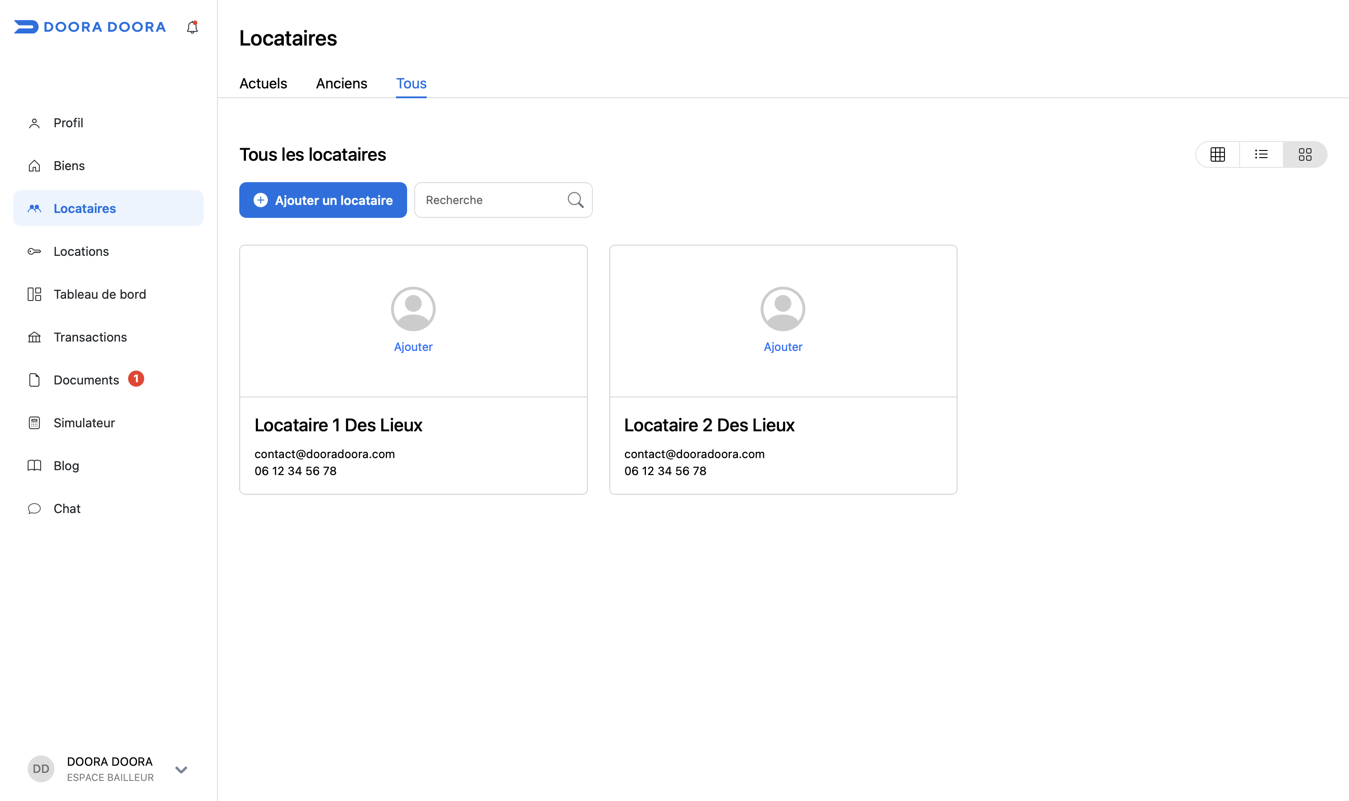Click the Simulateur calculator icon
Viewport: 1349px width, 801px height.
[x=34, y=423]
